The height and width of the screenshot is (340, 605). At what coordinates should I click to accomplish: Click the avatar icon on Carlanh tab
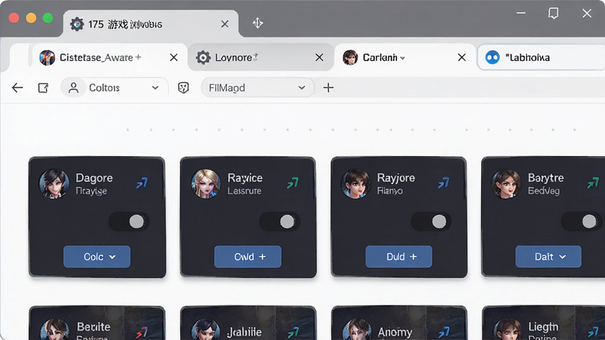pyautogui.click(x=350, y=57)
